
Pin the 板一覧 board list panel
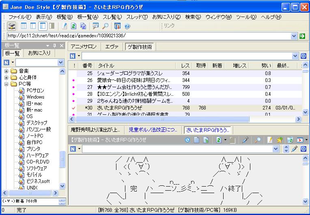click(x=55, y=46)
